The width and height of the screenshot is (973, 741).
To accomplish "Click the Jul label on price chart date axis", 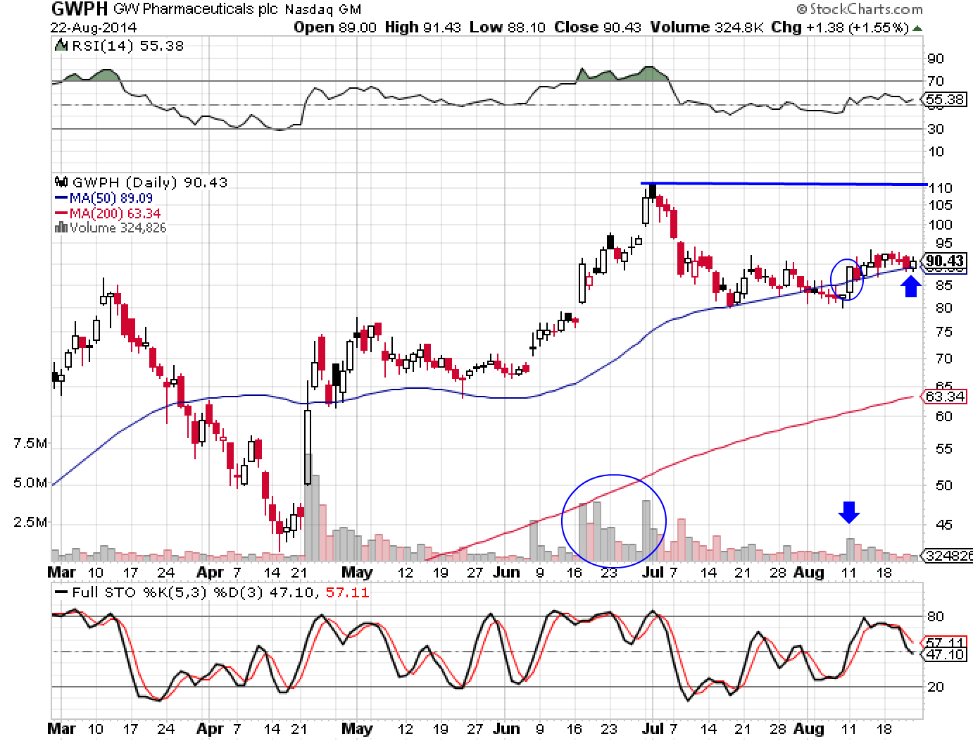I will (652, 572).
